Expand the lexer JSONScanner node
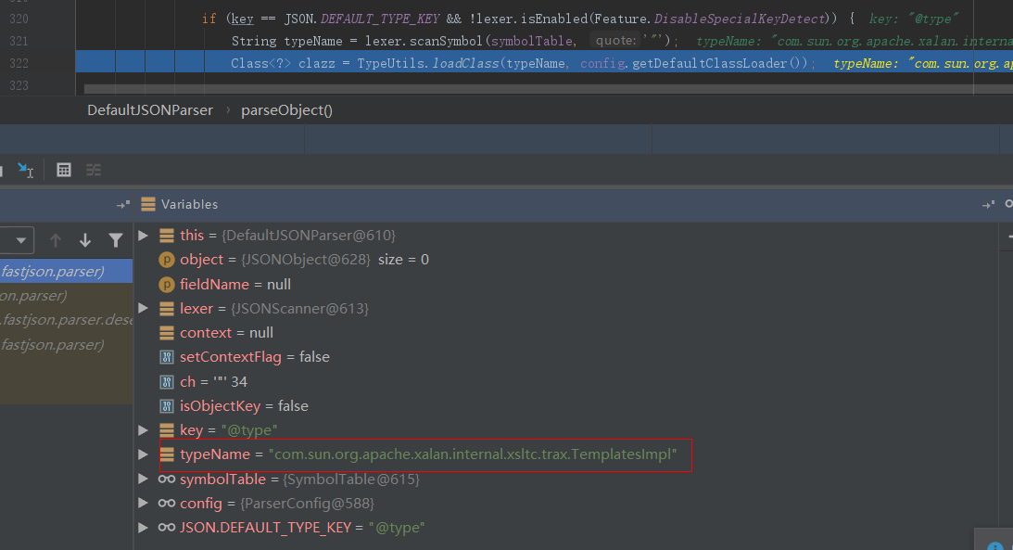 143,308
